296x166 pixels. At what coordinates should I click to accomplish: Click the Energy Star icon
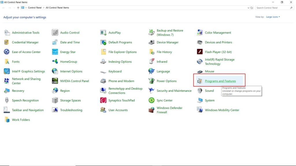[x=55, y=52]
